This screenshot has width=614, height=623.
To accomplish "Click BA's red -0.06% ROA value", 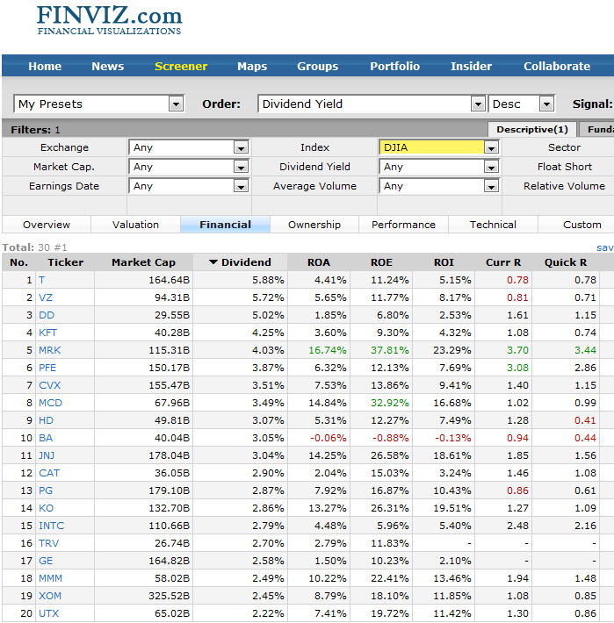I will [x=328, y=438].
